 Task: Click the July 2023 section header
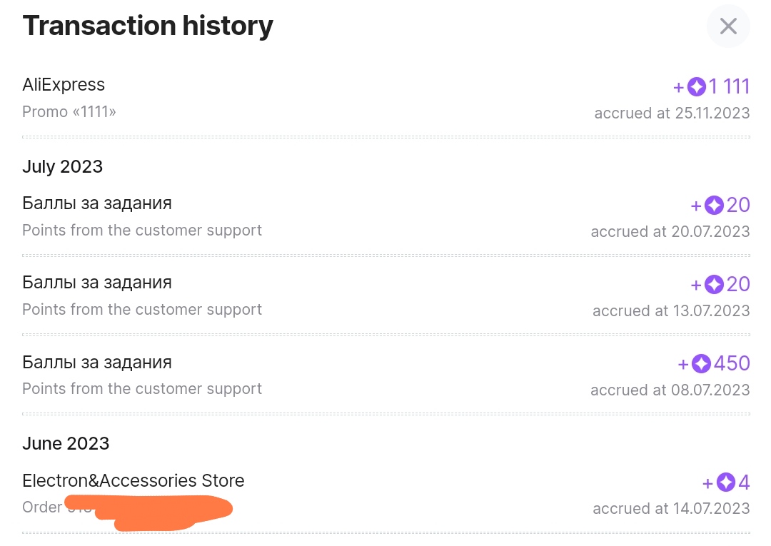tap(63, 166)
